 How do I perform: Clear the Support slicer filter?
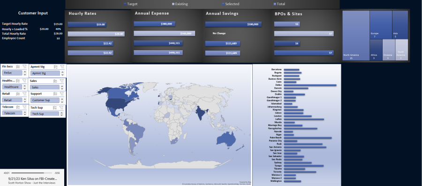coord(61,94)
